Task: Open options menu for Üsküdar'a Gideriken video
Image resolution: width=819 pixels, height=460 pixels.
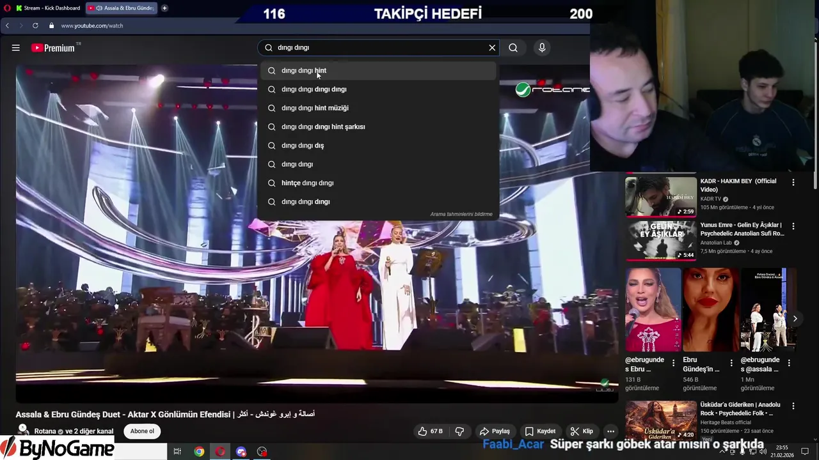Action: click(x=793, y=406)
